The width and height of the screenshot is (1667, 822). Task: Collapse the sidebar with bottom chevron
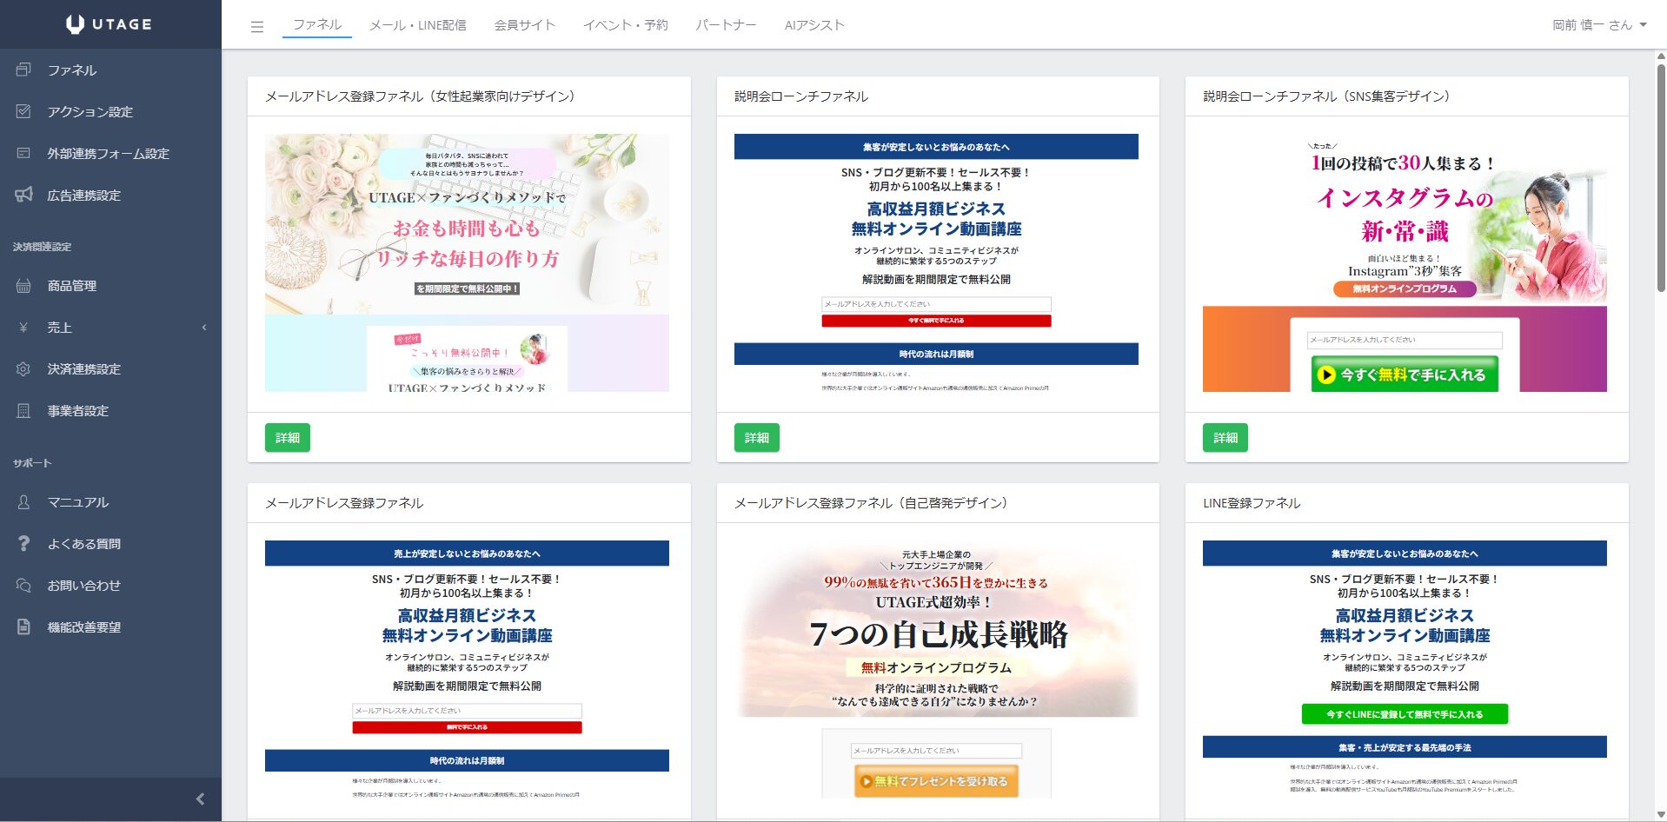click(x=200, y=799)
